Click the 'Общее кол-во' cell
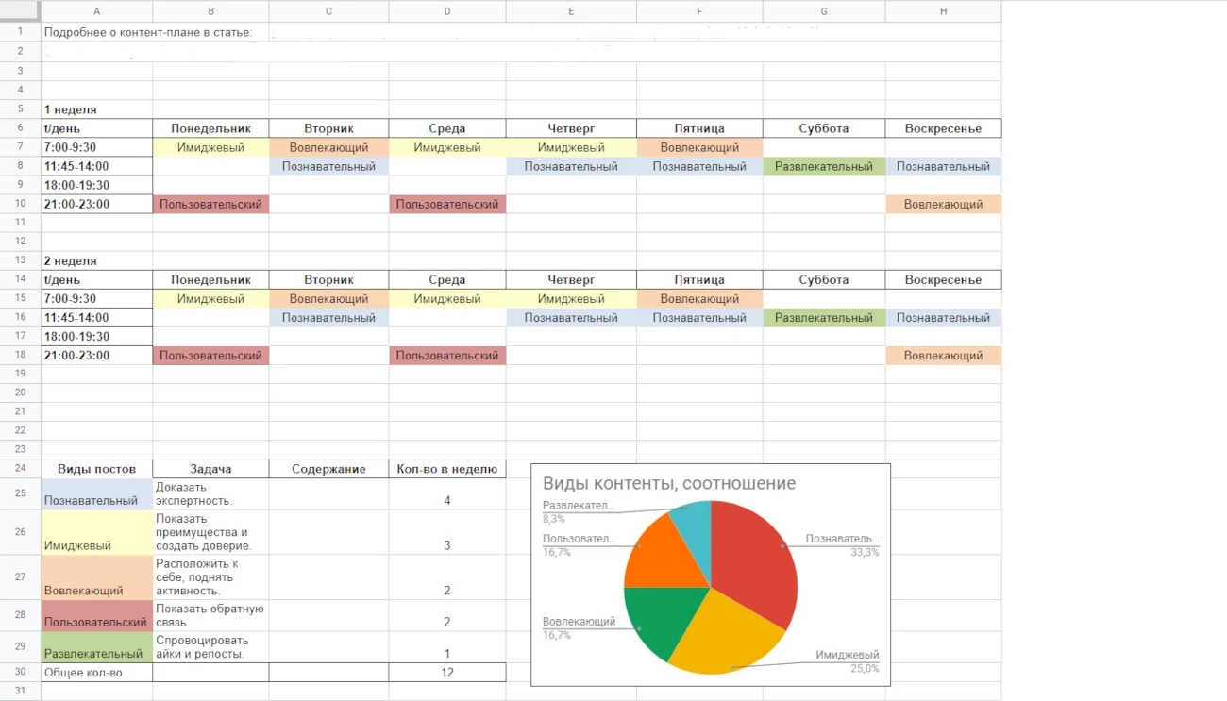Viewport: 1227px width, 701px height. [96, 673]
